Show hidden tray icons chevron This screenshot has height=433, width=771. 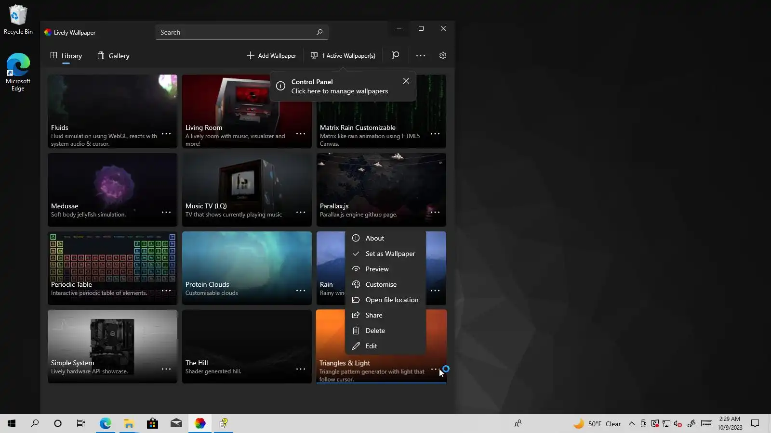pos(631,423)
